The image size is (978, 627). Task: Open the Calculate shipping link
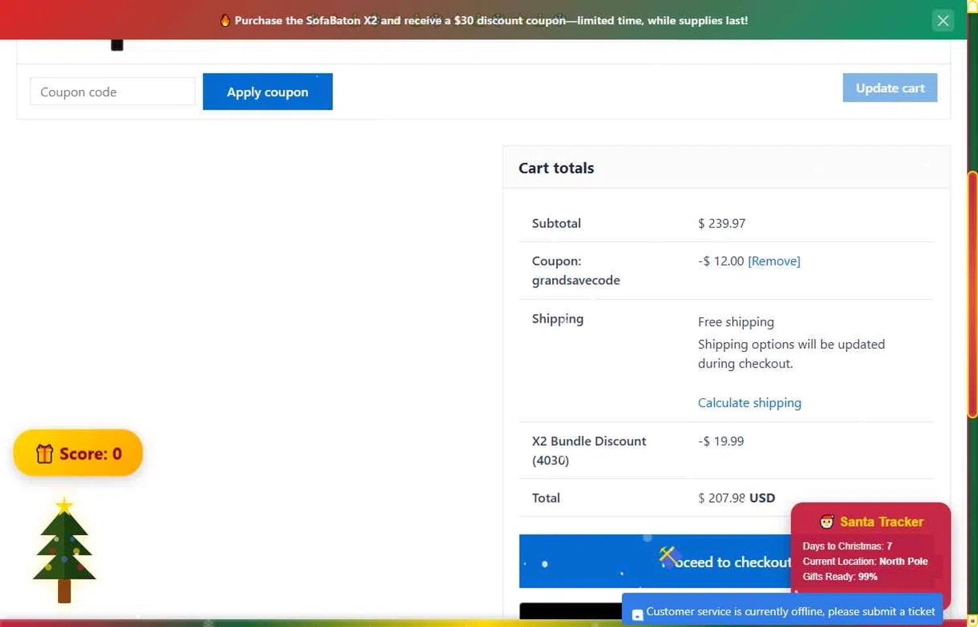(749, 403)
